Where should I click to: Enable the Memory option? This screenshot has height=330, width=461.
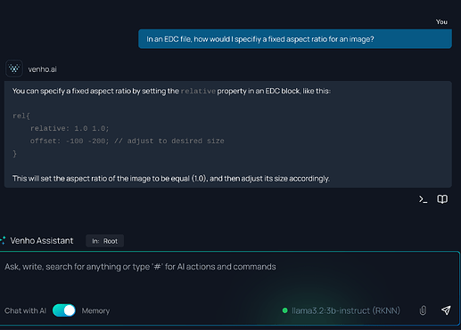pyautogui.click(x=95, y=310)
